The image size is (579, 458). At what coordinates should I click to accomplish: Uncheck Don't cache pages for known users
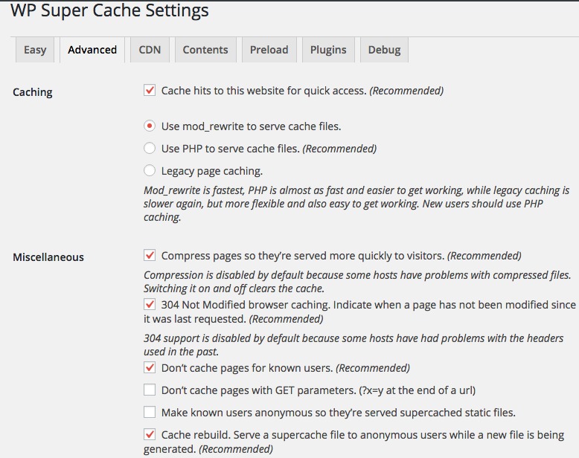coord(150,368)
